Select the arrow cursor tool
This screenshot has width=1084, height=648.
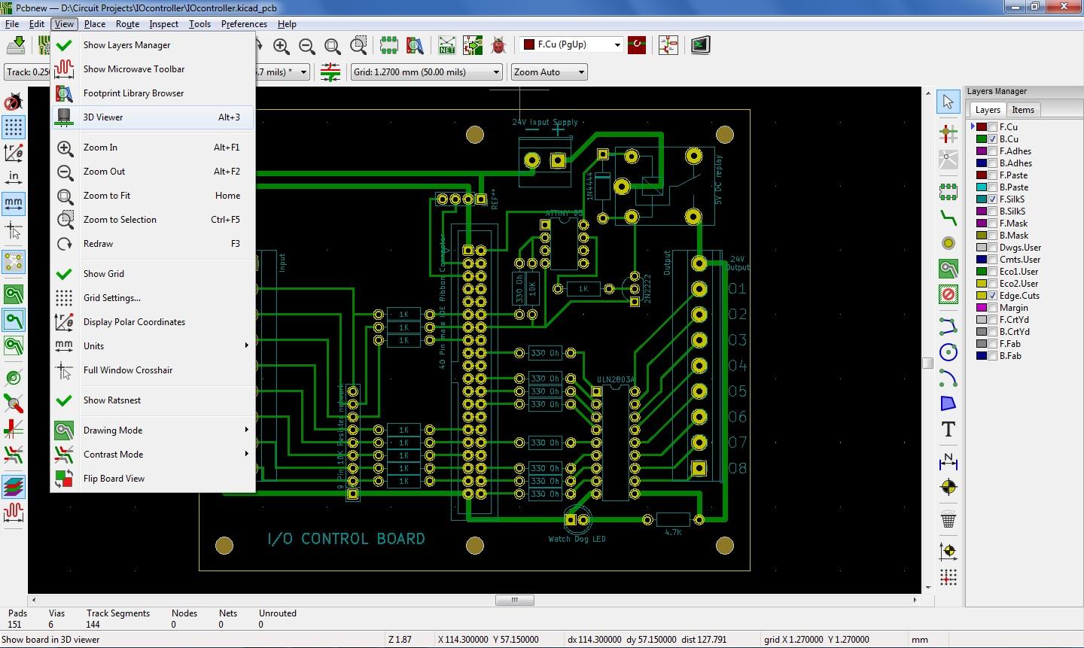948,102
